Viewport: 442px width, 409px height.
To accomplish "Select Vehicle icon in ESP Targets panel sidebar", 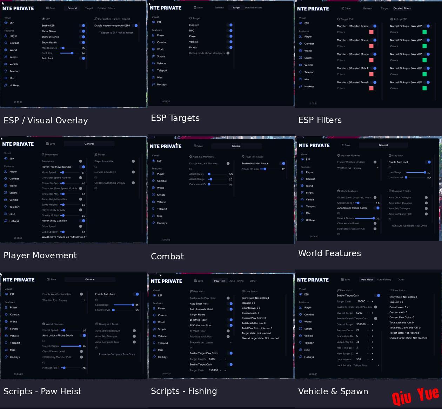I will (x=153, y=63).
